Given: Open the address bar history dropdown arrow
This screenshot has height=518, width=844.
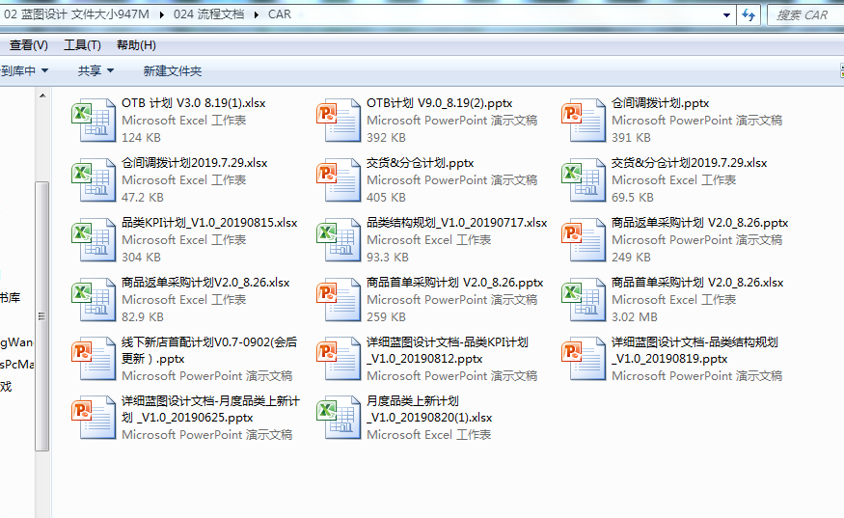Looking at the screenshot, I should (725, 14).
